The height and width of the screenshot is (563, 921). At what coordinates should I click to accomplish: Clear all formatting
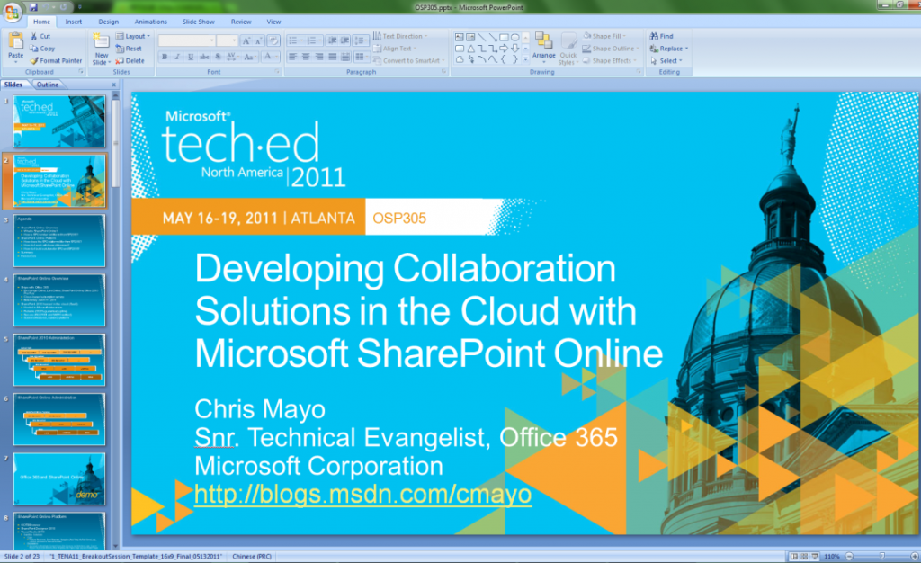coord(273,40)
